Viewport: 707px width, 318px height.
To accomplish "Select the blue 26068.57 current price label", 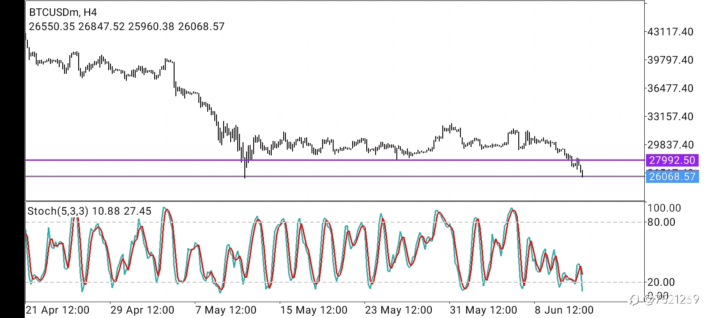I will pyautogui.click(x=672, y=177).
